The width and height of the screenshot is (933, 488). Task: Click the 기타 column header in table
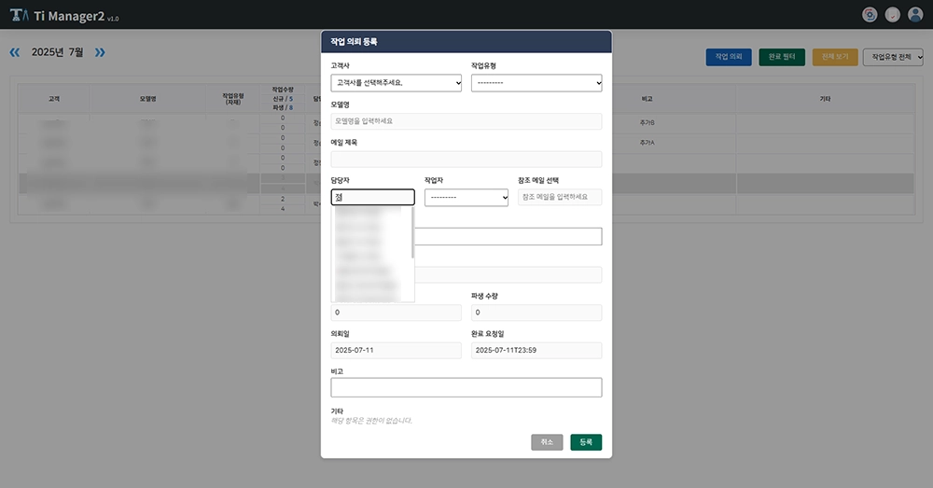(826, 99)
